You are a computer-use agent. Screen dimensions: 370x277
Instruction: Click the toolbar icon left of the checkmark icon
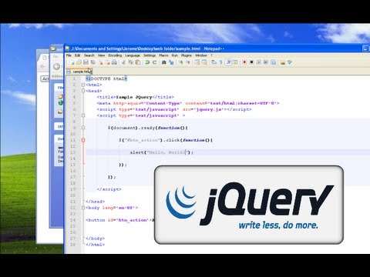[282, 62]
